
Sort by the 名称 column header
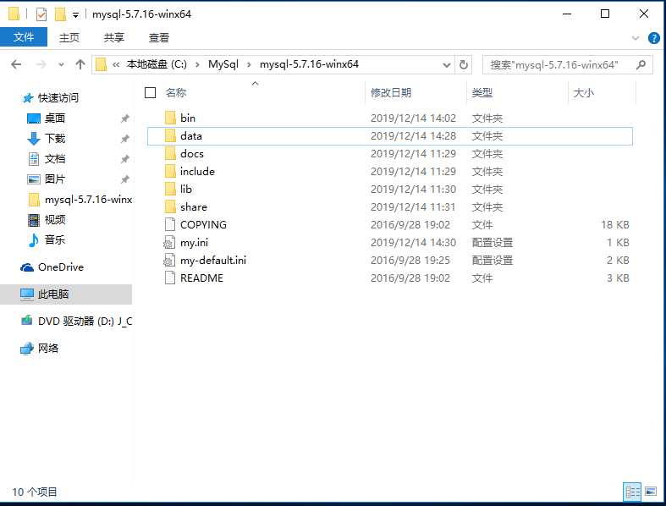176,92
